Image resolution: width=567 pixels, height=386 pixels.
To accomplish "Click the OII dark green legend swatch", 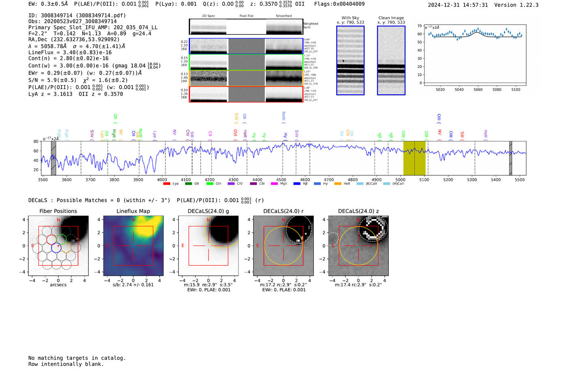I will click(x=188, y=184).
